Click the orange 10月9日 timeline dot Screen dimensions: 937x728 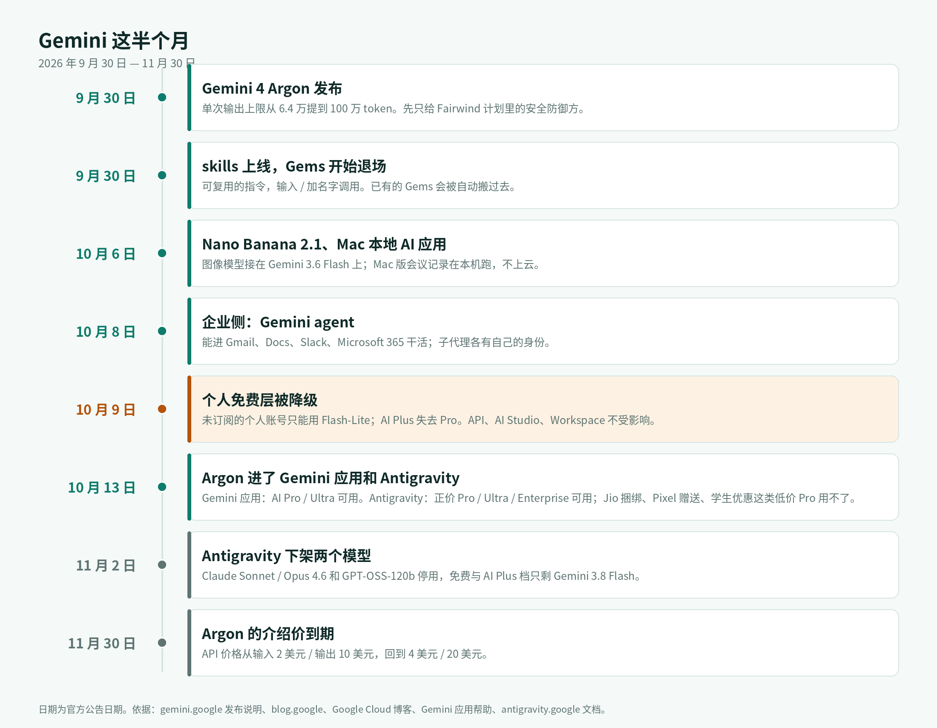162,409
